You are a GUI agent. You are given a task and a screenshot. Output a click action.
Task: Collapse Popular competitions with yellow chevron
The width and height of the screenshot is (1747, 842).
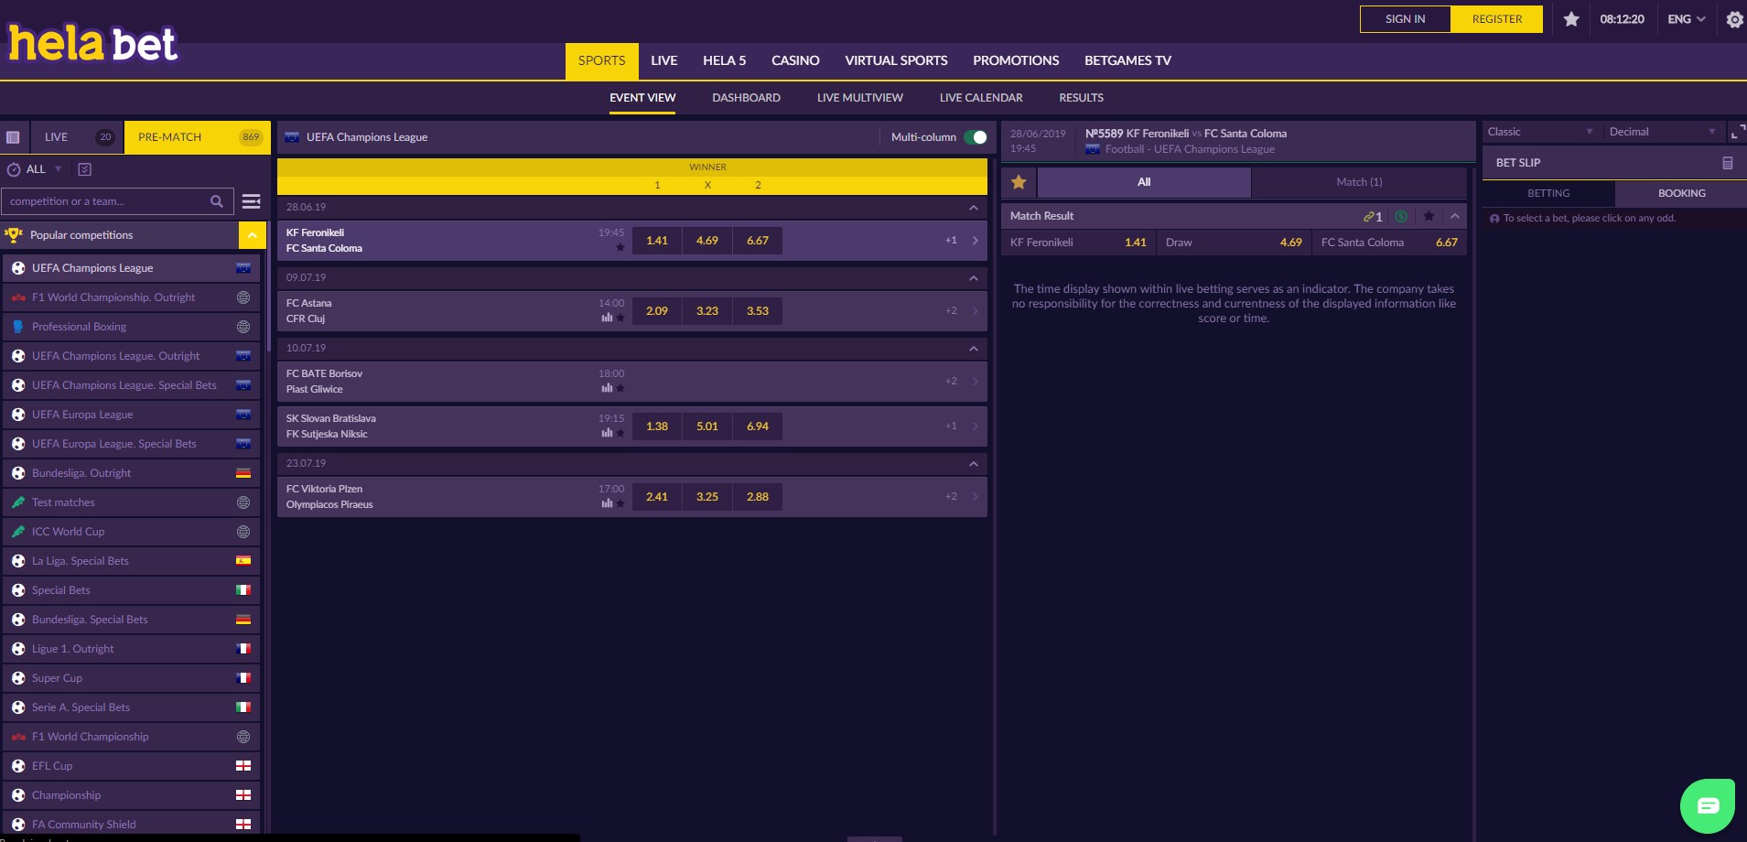click(252, 235)
